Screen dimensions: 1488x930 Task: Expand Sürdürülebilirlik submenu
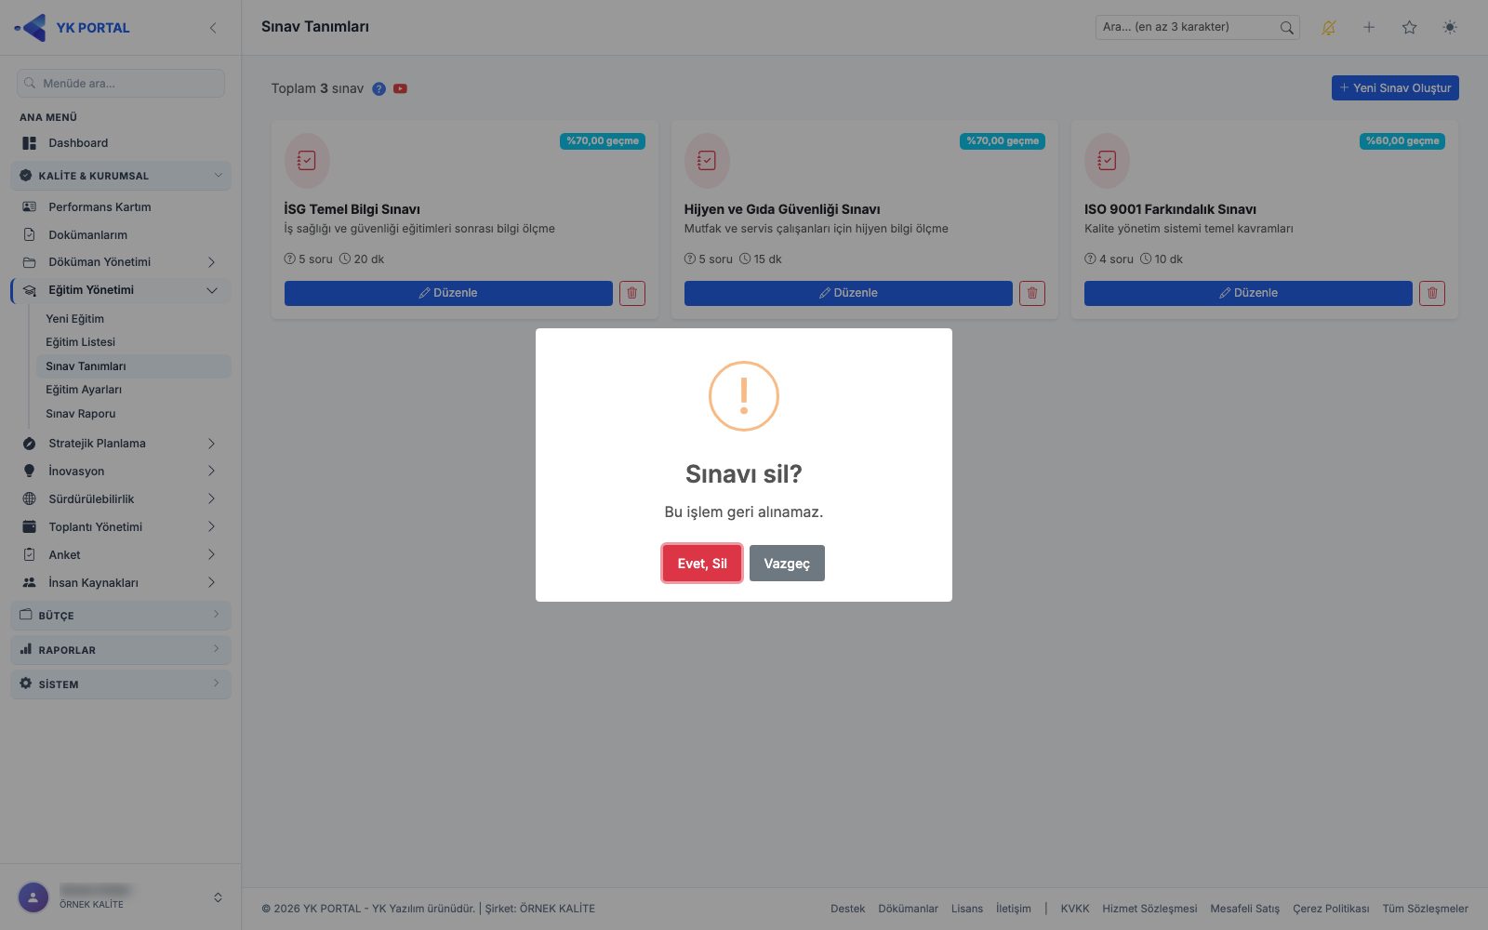(x=121, y=499)
